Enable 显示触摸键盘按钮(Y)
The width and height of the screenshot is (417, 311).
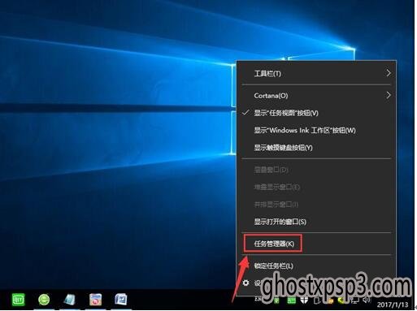point(316,148)
